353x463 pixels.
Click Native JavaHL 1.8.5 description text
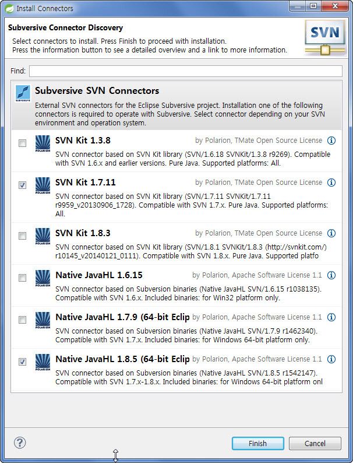point(189,377)
